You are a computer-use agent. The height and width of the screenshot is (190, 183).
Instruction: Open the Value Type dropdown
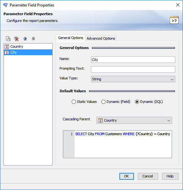point(133,79)
